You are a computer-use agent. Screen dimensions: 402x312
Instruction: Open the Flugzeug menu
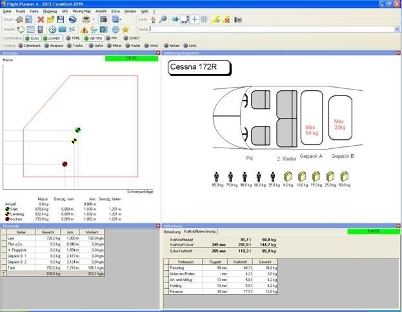click(50, 12)
